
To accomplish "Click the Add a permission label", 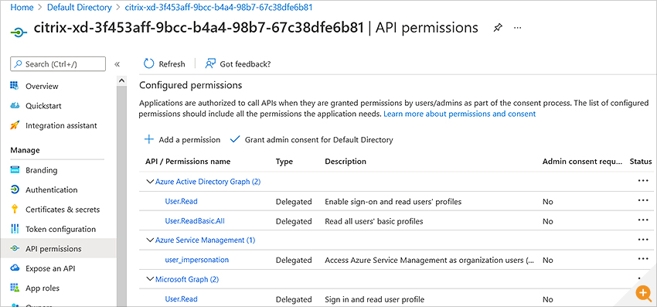I will [189, 140].
